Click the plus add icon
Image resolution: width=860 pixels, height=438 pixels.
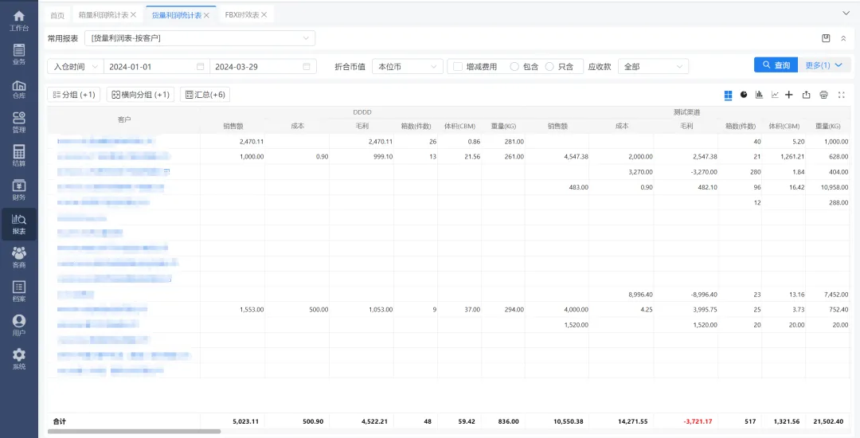point(788,94)
